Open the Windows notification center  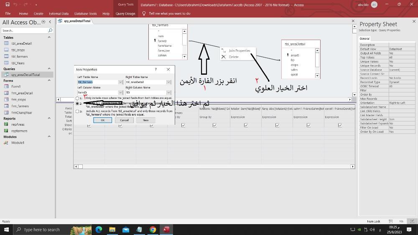tap(409, 230)
